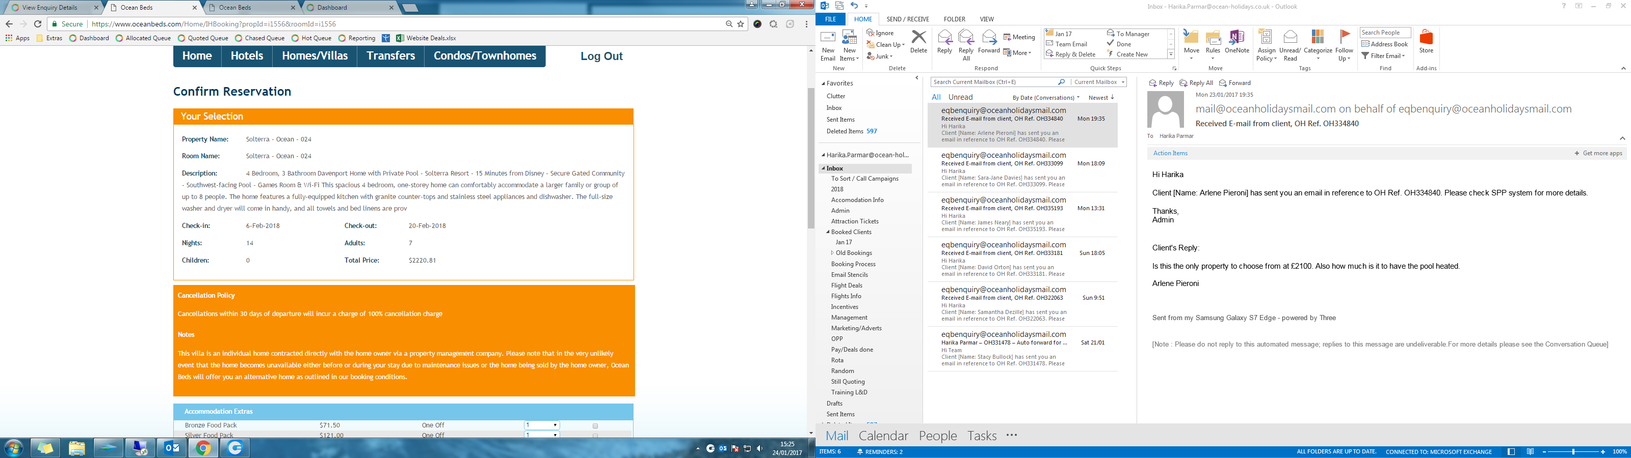Image resolution: width=1631 pixels, height=458 pixels.
Task: Expand the Old Bookings folder
Action: tap(833, 253)
